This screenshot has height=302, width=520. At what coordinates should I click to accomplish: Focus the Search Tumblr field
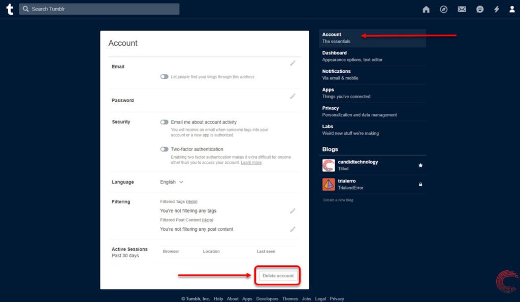[99, 9]
